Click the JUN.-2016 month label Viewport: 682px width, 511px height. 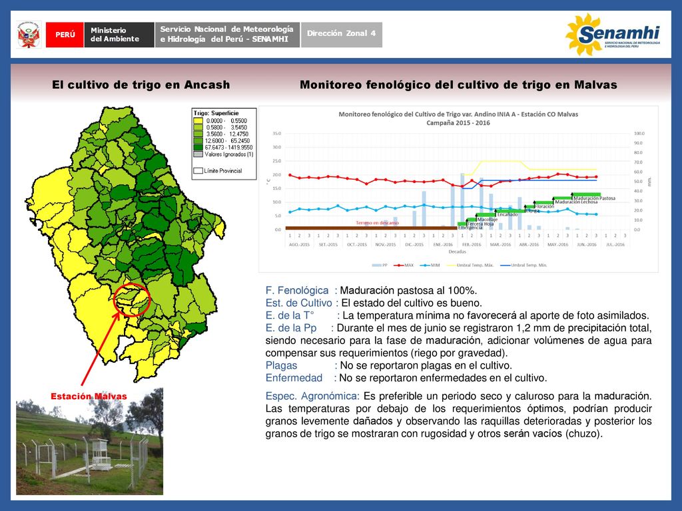(586, 245)
